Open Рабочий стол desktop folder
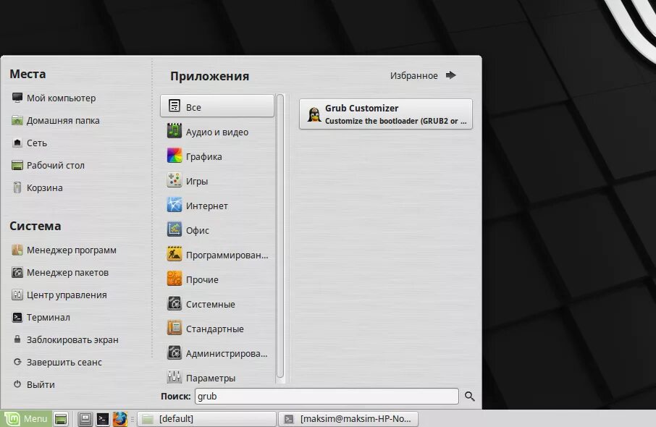The height and width of the screenshot is (427, 656). click(48, 166)
